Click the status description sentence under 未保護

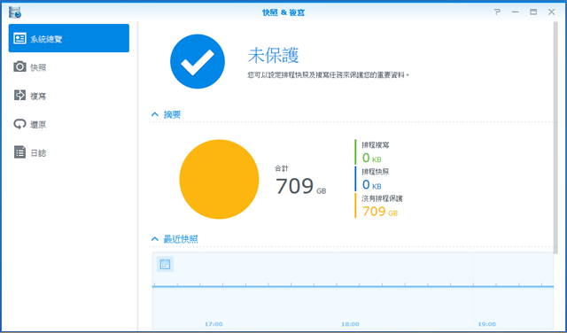(328, 76)
